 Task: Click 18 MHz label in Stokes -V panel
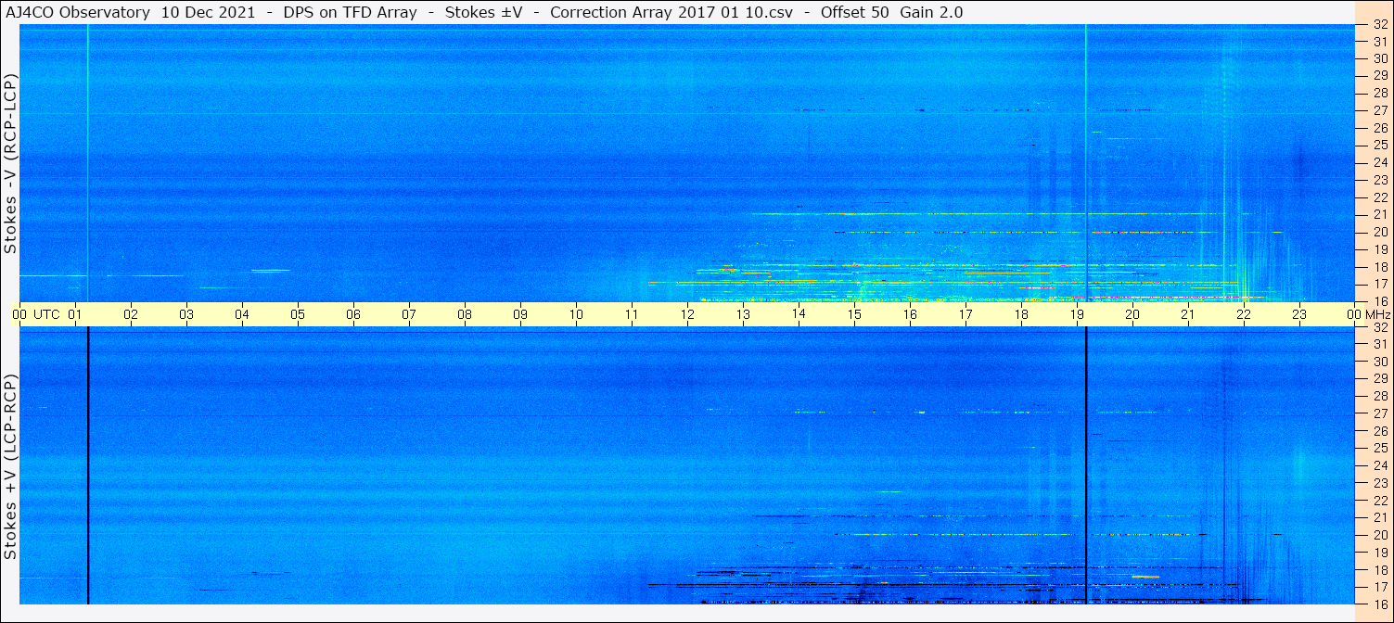click(1380, 267)
